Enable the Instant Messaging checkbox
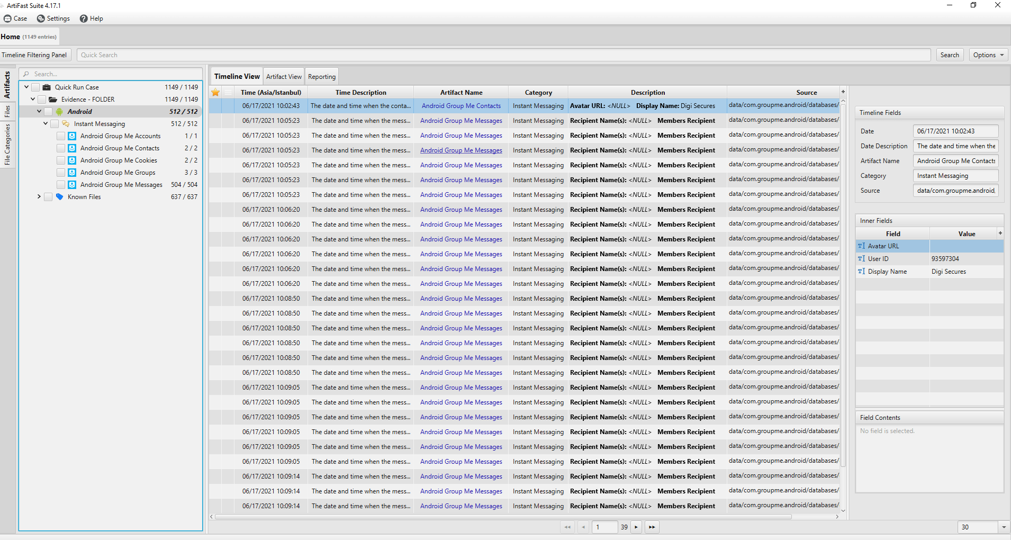The height and width of the screenshot is (540, 1011). (x=55, y=124)
